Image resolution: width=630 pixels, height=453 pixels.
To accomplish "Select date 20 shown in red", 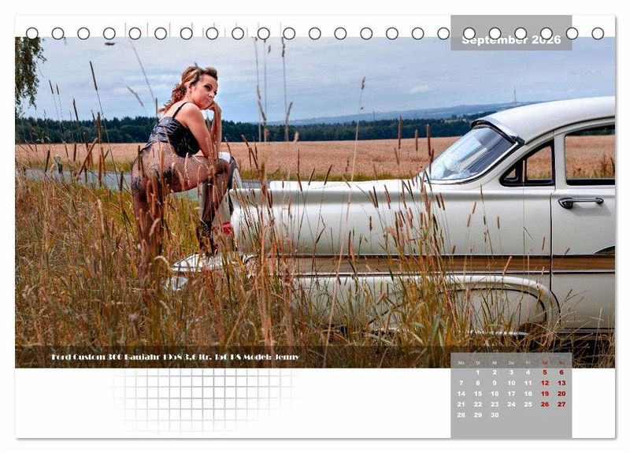I will tap(561, 393).
